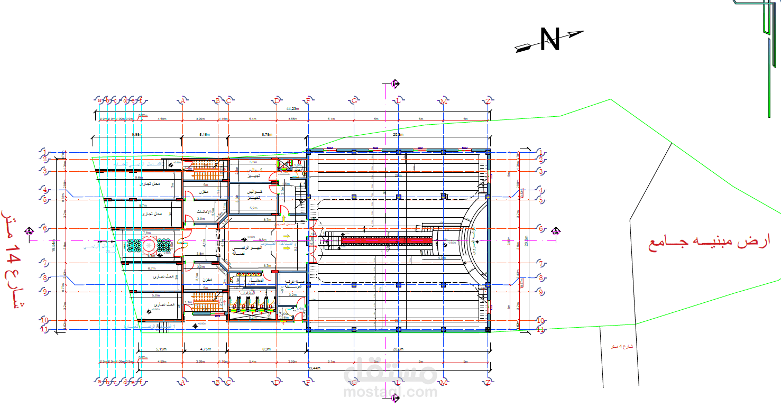This screenshot has width=781, height=408.
Task: Click the 5.19m dimension value
Action: click(161, 349)
